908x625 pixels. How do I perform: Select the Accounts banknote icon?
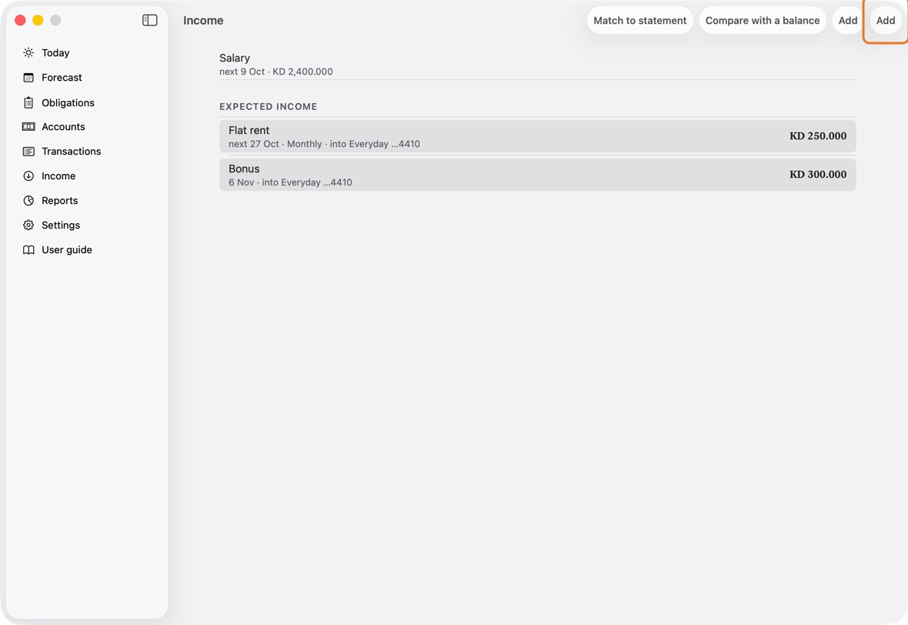[x=28, y=127]
